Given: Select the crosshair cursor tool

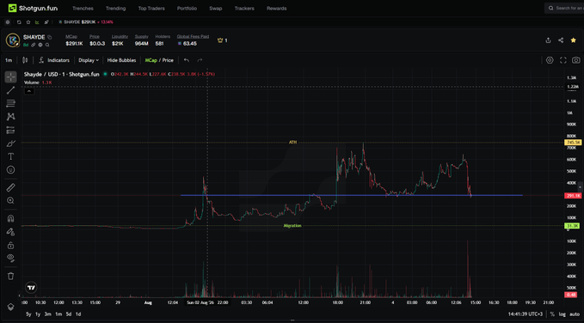Looking at the screenshot, I should 11,77.
